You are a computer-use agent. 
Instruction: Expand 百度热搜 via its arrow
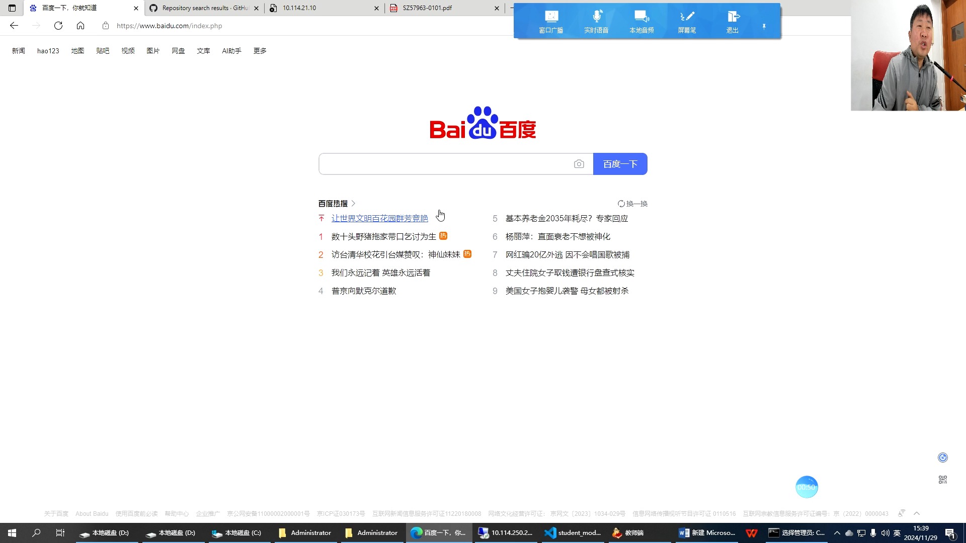click(x=353, y=204)
